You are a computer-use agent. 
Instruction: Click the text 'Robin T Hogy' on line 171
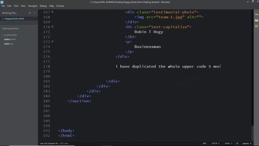point(149,32)
